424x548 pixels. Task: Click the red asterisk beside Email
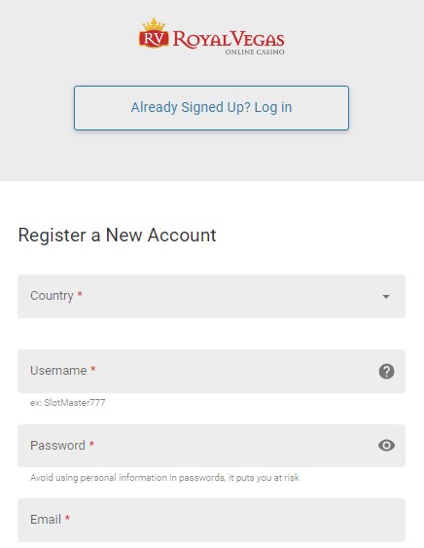click(67, 518)
